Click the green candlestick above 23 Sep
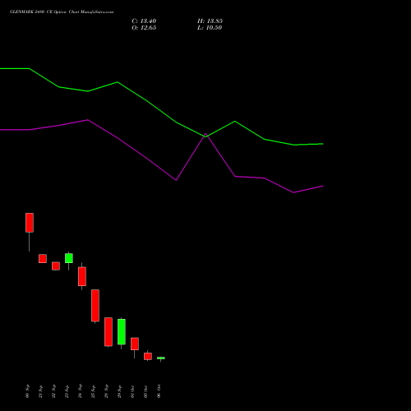 click(x=69, y=258)
